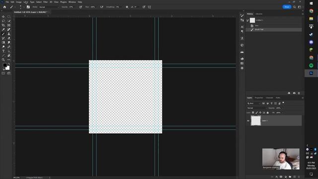Toggle airbrush-style build-up effects
The height and width of the screenshot is (179, 318).
pyautogui.click(x=101, y=7)
